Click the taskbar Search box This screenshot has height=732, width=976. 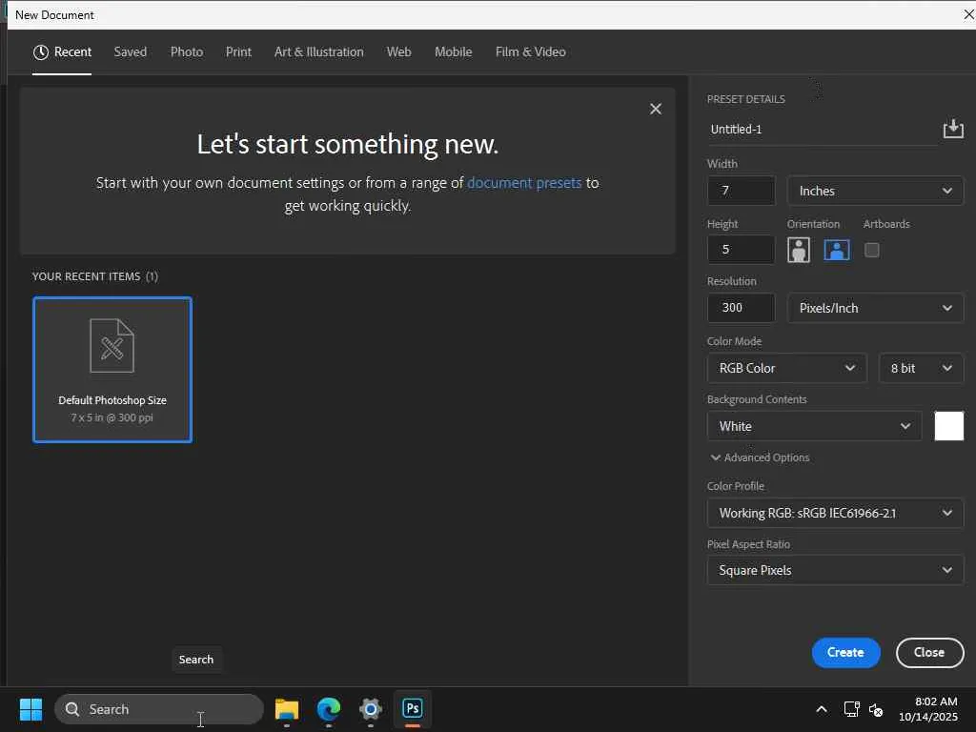[159, 709]
